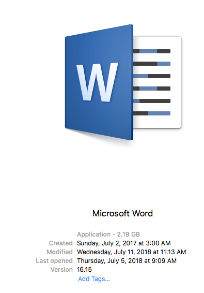
Task: Click the 'Application - 2.19 GB' text
Action: (108, 234)
